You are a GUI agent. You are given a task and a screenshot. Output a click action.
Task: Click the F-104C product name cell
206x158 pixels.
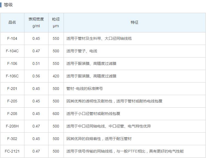coord(12,51)
